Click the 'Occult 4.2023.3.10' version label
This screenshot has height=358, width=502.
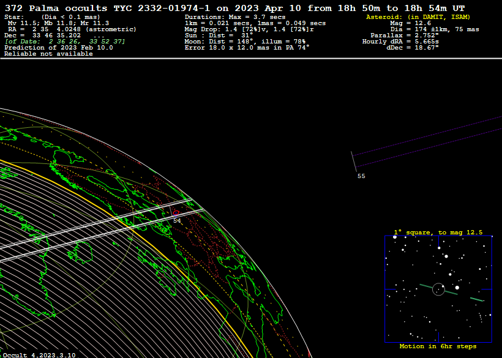pos(39,356)
